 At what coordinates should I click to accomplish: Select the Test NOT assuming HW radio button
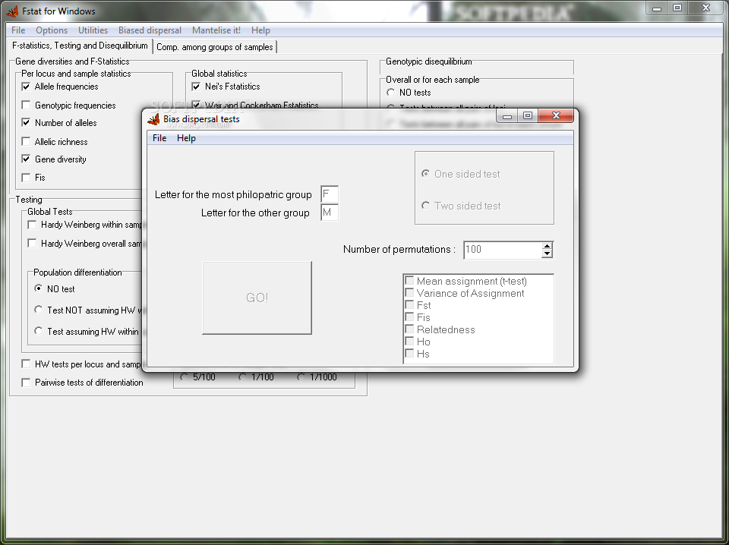[39, 310]
